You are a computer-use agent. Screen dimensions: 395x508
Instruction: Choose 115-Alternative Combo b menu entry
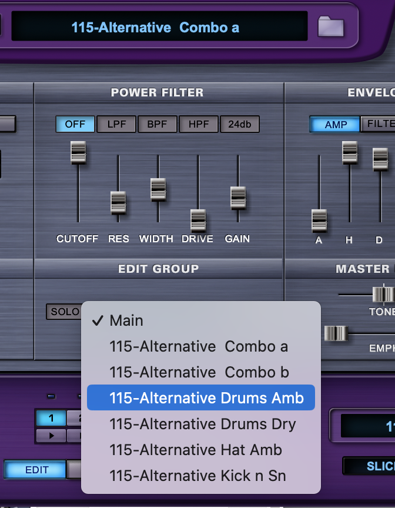(201, 372)
